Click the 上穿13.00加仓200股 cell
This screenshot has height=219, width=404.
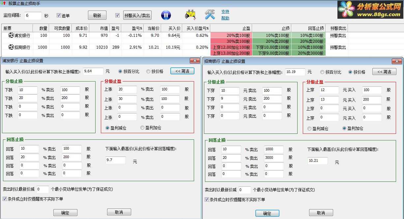[x=231, y=53]
